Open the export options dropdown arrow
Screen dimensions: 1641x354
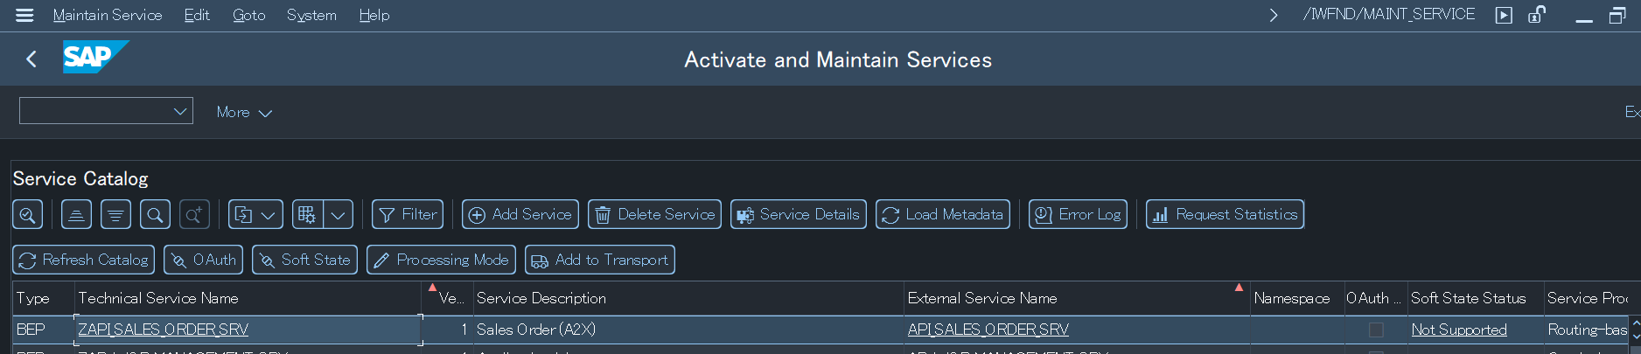click(269, 214)
